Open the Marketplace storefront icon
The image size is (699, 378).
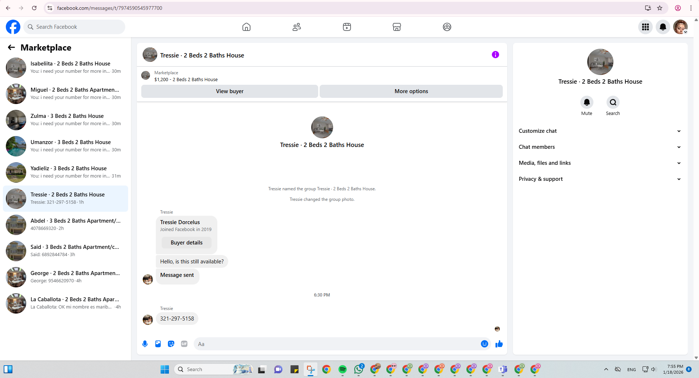[397, 27]
